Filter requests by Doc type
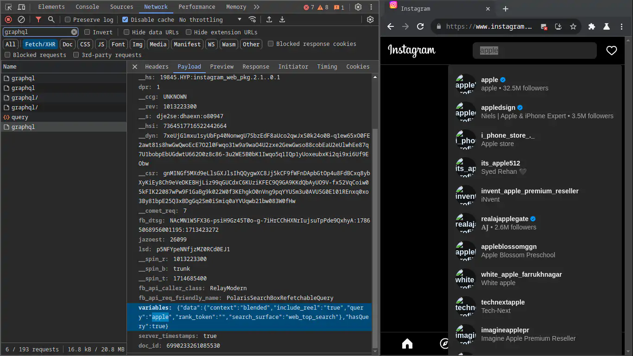 tap(68, 44)
